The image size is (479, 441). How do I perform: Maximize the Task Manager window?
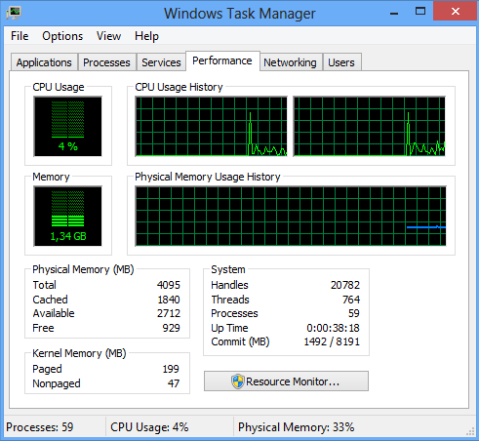point(420,12)
